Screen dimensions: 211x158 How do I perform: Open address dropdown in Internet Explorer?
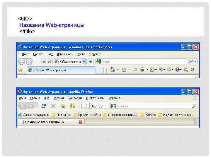84,62
